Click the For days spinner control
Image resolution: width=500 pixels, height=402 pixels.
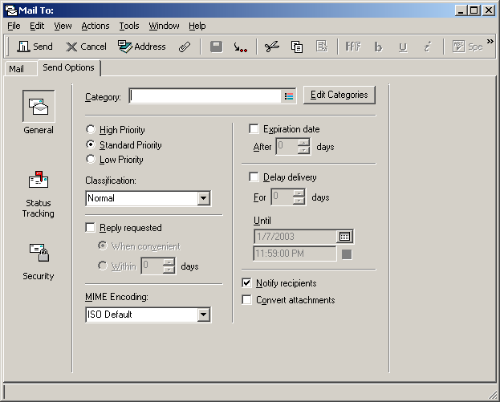[299, 197]
